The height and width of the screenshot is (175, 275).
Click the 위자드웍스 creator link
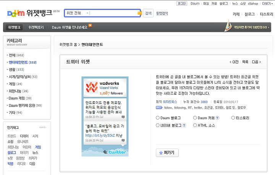(x=170, y=102)
